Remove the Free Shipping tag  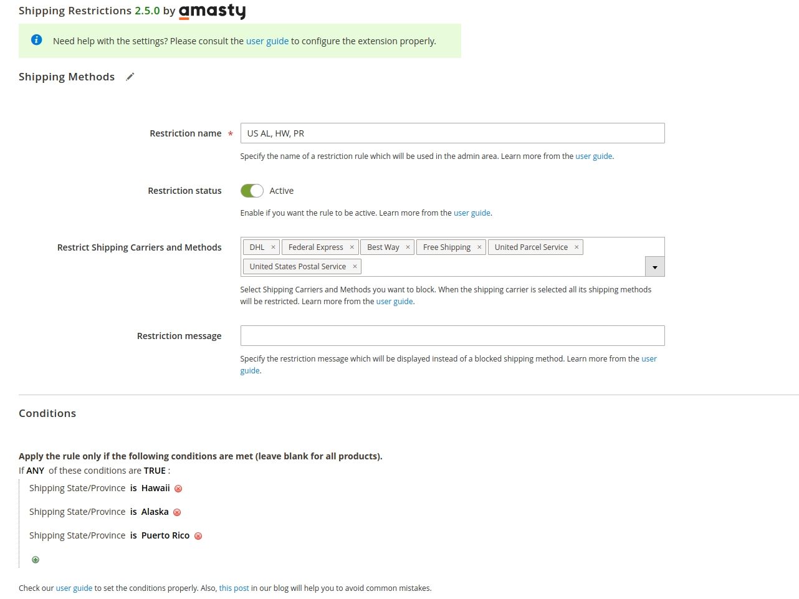479,247
